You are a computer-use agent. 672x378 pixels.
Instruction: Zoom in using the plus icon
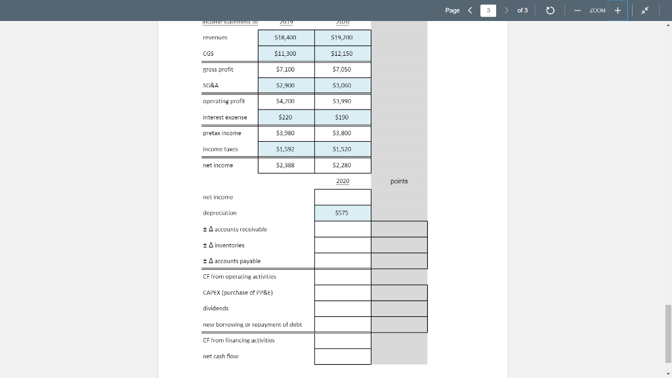(616, 10)
